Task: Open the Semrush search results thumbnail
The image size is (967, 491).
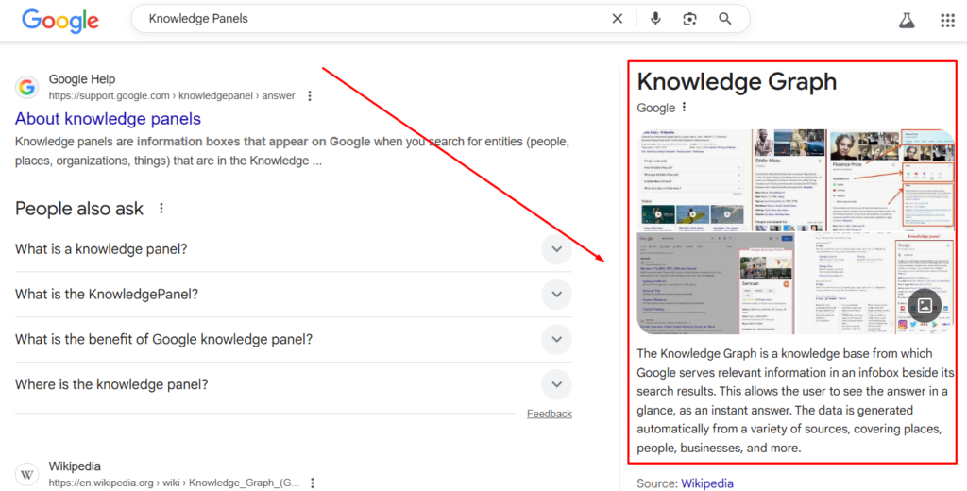Action: (716, 283)
